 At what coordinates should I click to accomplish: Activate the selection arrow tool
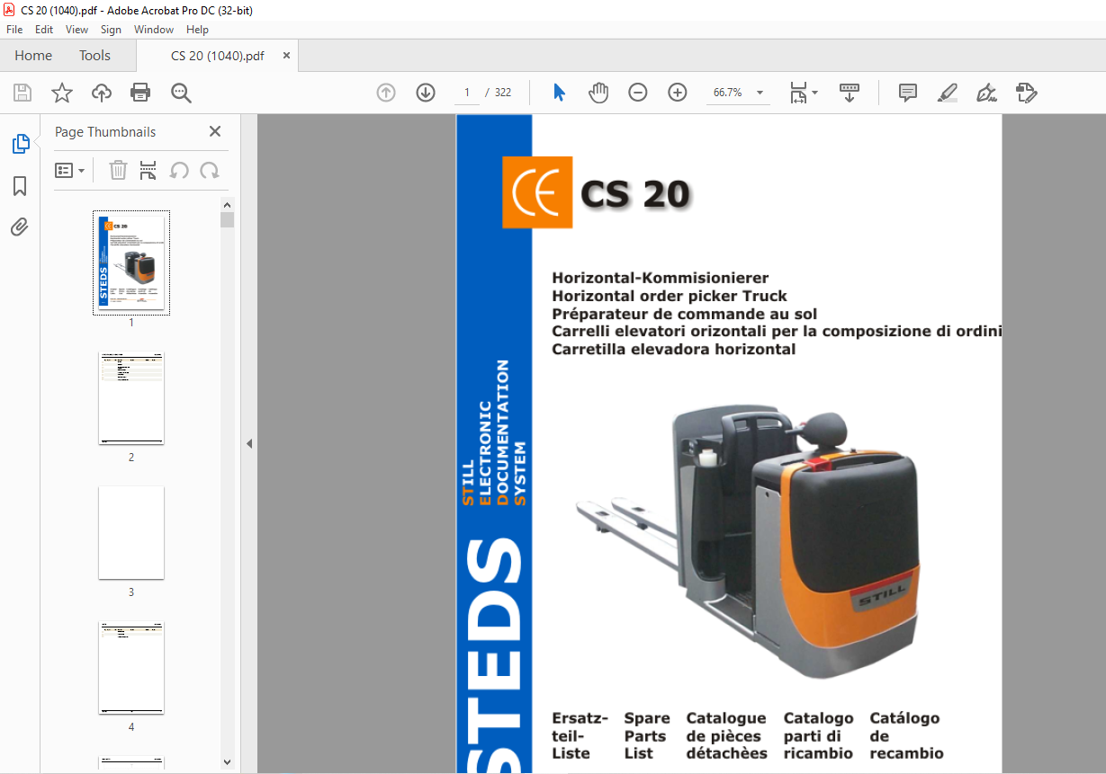[559, 93]
